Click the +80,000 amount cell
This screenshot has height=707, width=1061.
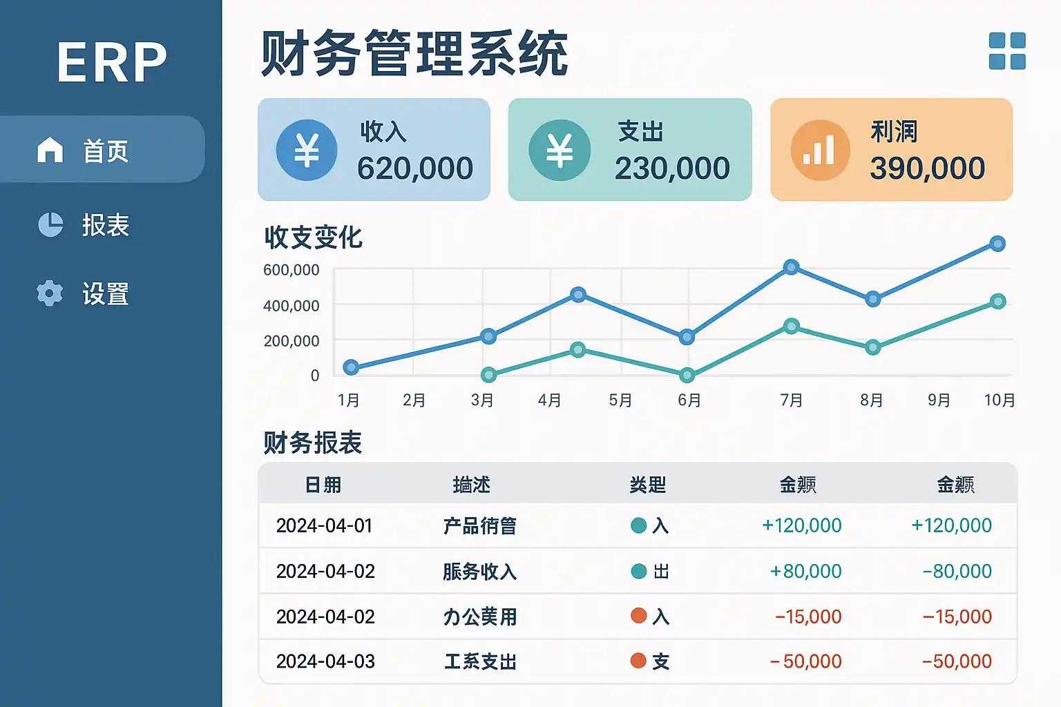805,571
